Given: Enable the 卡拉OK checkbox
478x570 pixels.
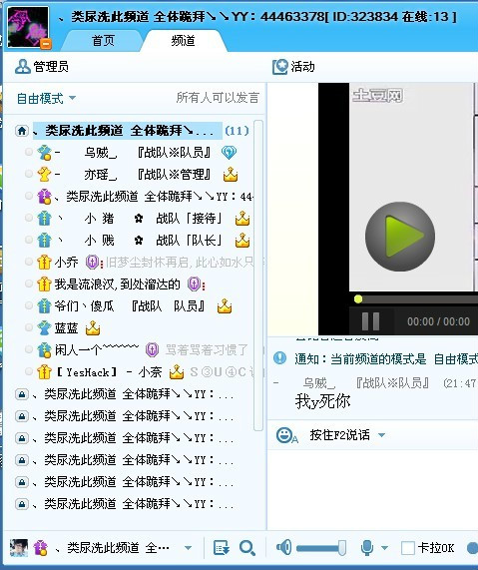Looking at the screenshot, I should [407, 548].
